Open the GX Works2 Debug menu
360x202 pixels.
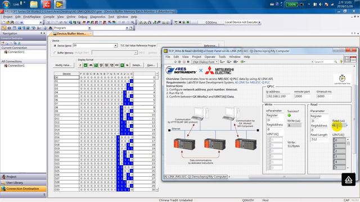83,17
